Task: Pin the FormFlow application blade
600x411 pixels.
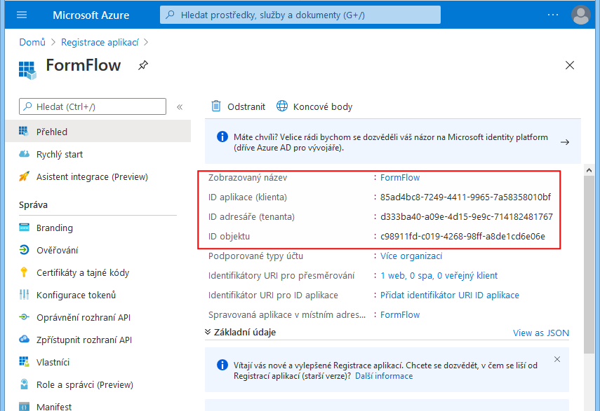Action: [x=143, y=65]
